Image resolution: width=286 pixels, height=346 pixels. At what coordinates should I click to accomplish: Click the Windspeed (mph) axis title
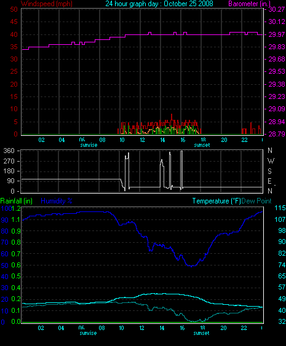[x=47, y=4]
